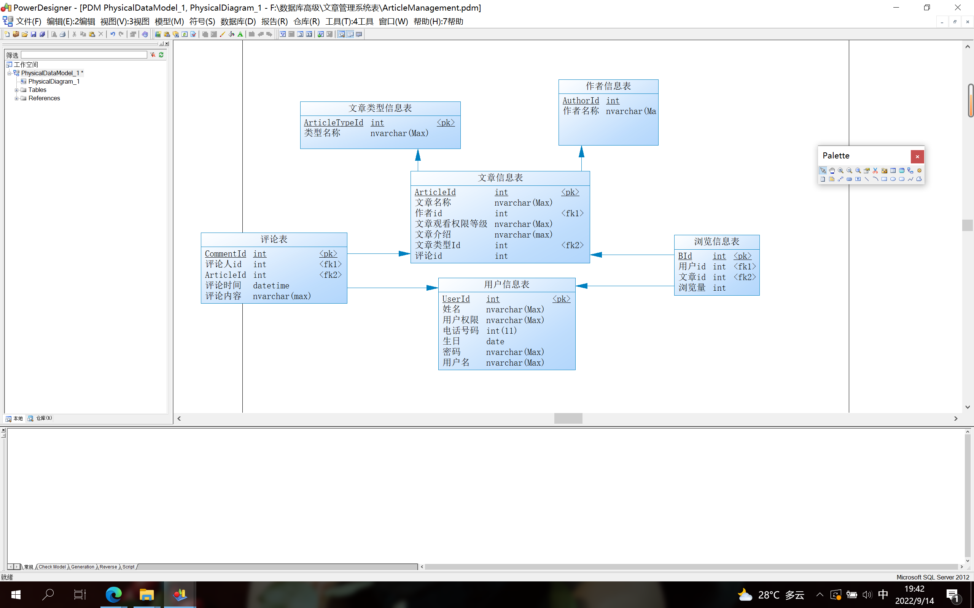
Task: Collapse the PhysicalDataModel_1 tree node
Action: click(x=9, y=73)
